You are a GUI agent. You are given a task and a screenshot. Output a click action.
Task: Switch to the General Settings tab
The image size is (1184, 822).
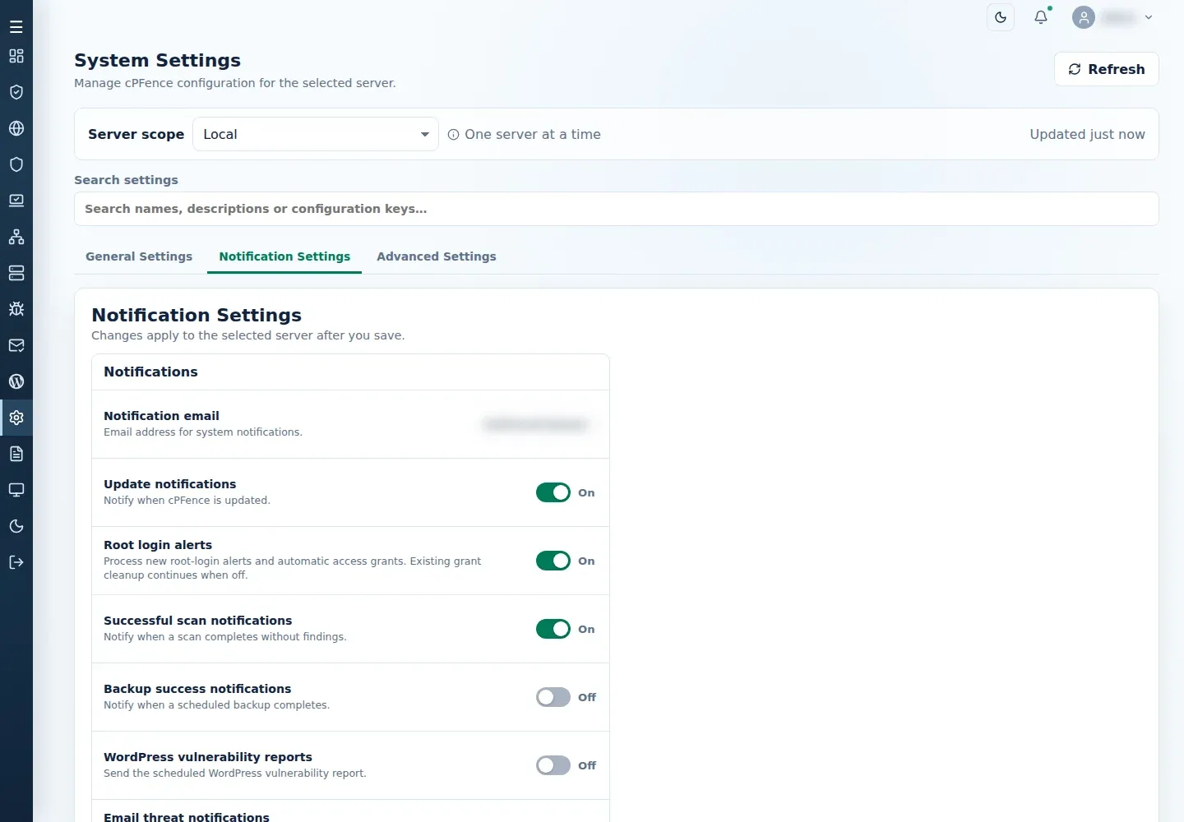point(139,256)
